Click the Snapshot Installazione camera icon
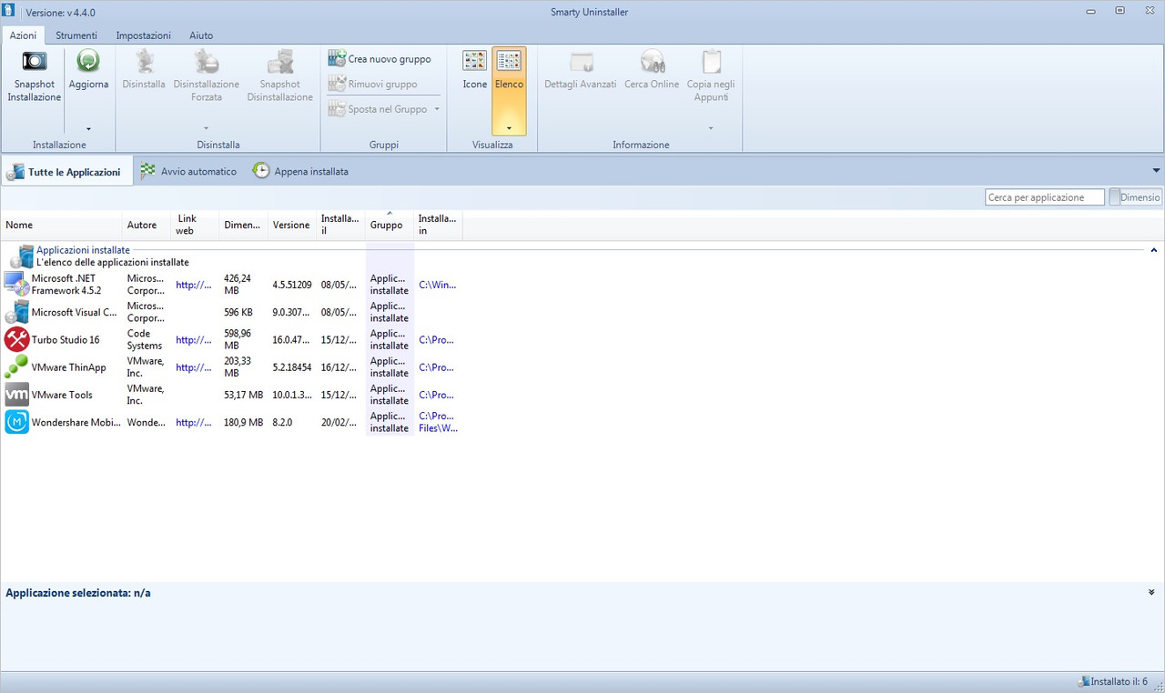Viewport: 1165px width, 693px height. [35, 62]
